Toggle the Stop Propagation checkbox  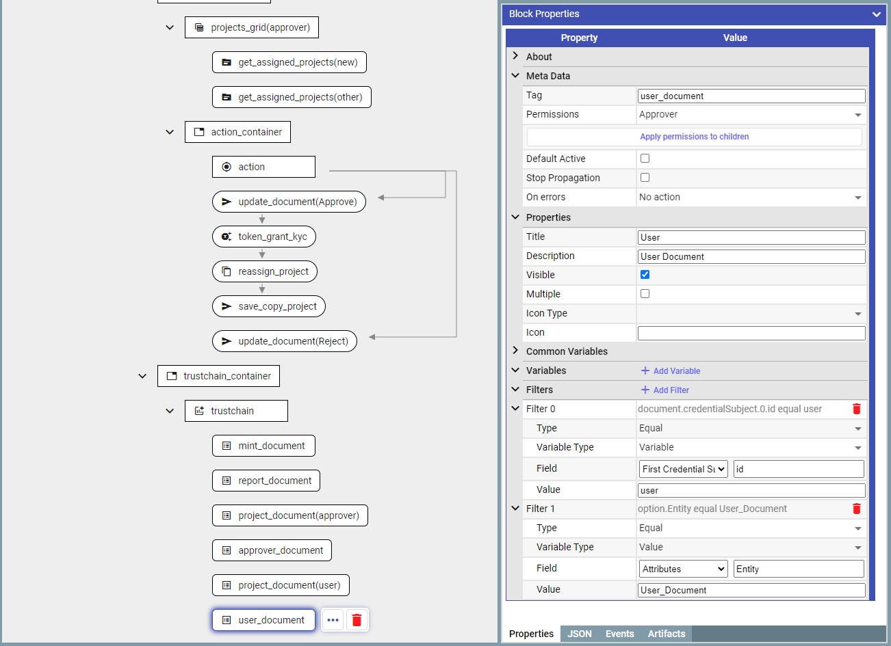[645, 178]
